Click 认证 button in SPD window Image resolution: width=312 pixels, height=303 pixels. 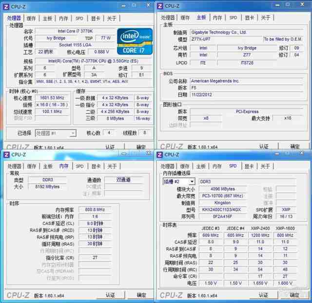tap(264, 295)
